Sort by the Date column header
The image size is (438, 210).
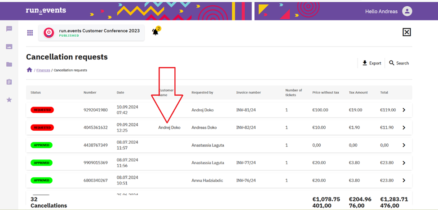120,93
